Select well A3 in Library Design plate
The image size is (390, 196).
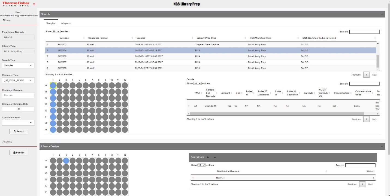(66, 161)
